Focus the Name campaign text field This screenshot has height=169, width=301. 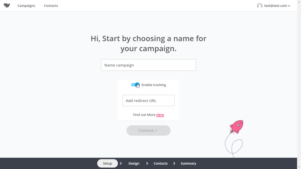tap(148, 65)
